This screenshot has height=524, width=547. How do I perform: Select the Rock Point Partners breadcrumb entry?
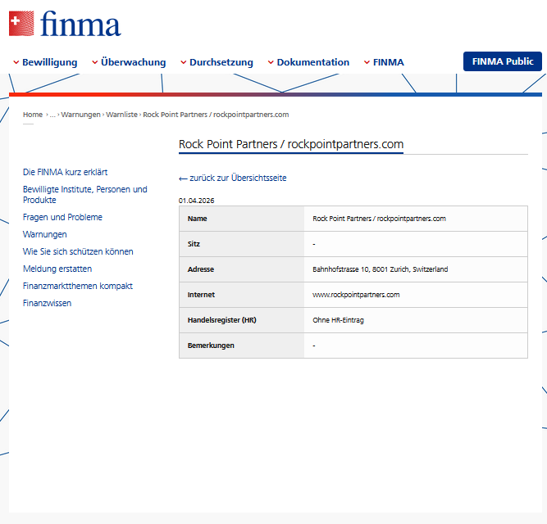tap(216, 115)
